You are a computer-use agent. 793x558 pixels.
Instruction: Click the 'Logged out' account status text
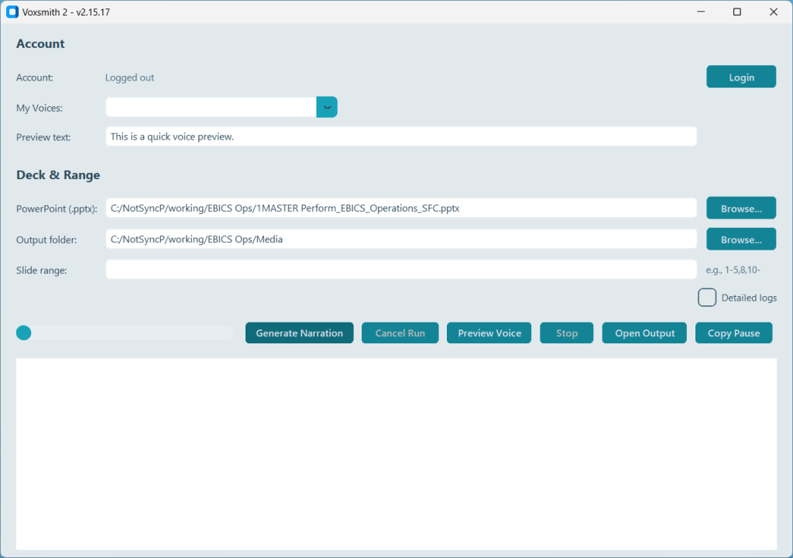tap(129, 77)
